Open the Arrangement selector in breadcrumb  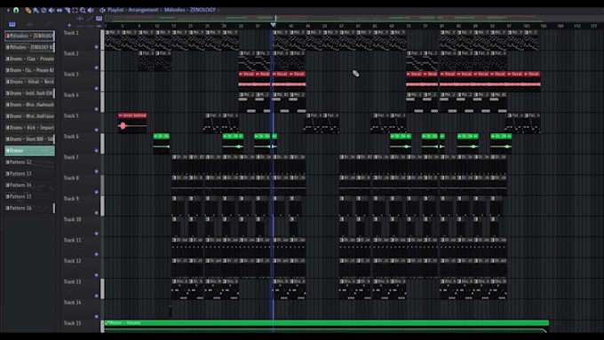[142, 10]
